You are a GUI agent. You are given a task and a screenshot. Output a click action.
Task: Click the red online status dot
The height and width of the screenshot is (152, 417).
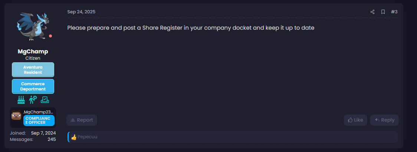coord(50,36)
